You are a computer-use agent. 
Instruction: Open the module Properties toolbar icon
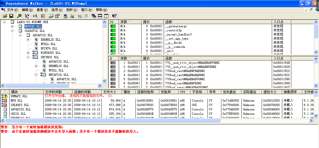[57, 16]
